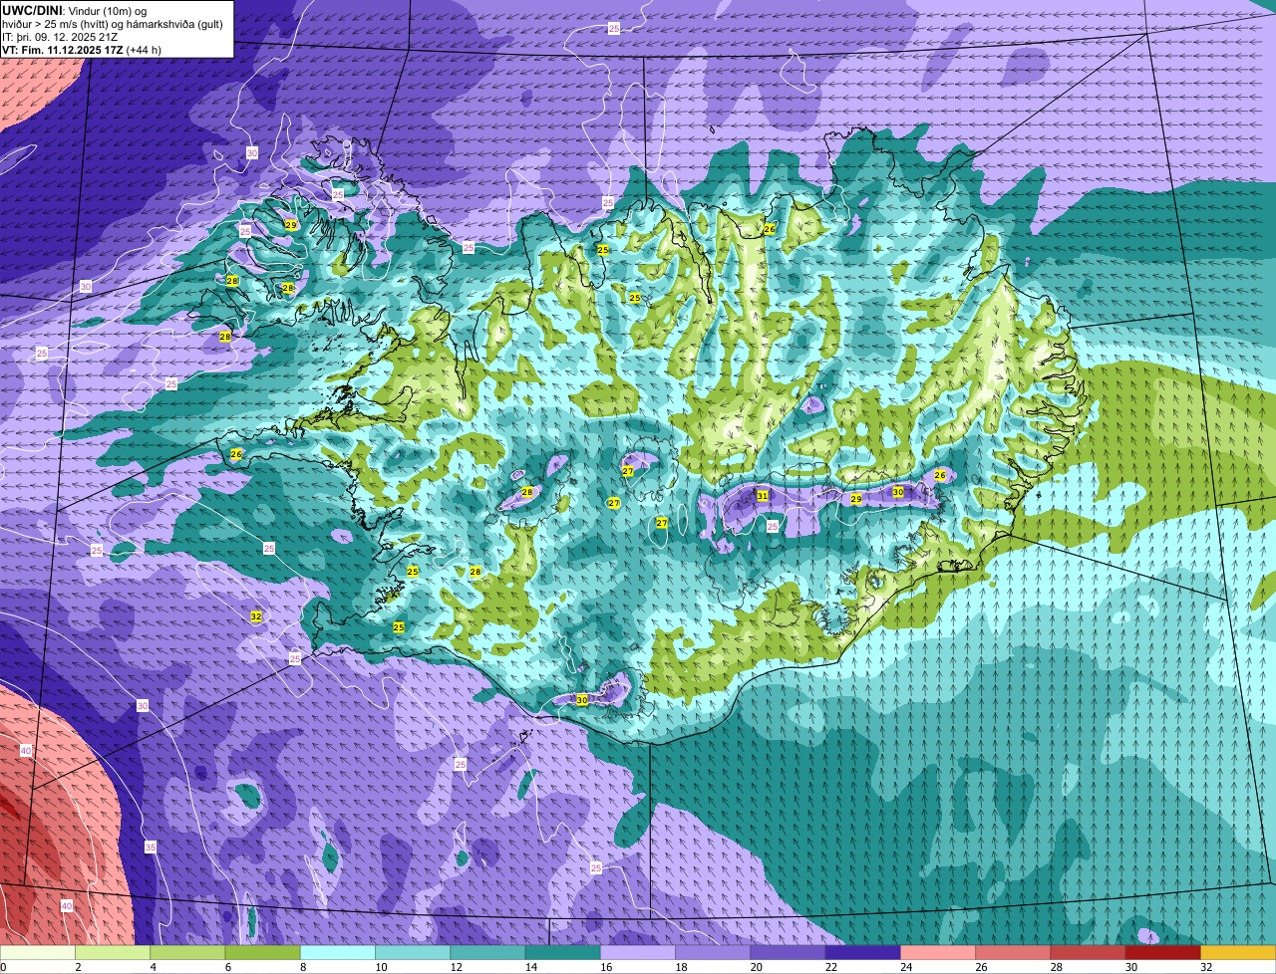Click legend scale label "8"

301,967
